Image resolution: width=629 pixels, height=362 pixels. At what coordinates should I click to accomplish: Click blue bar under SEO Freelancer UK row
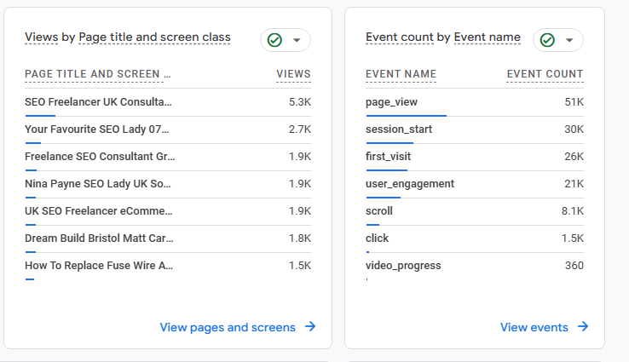[x=40, y=116]
